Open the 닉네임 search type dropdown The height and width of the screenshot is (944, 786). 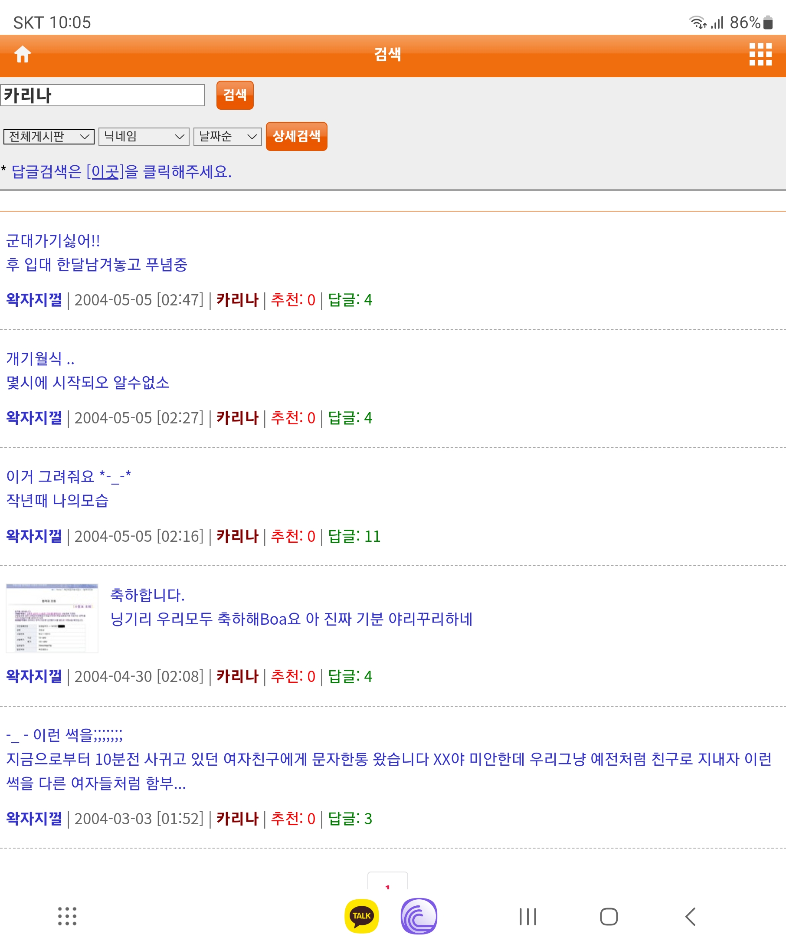[144, 136]
